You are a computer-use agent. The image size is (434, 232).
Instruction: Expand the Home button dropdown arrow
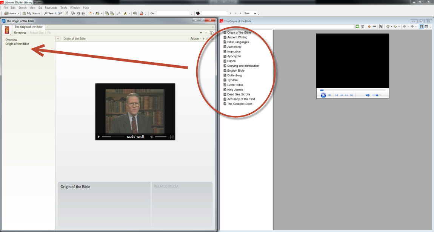point(18,13)
